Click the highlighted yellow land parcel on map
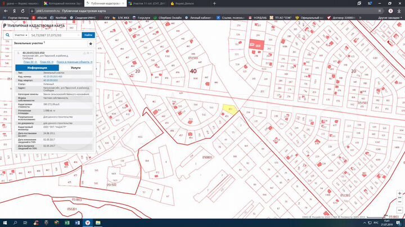 coord(228,108)
